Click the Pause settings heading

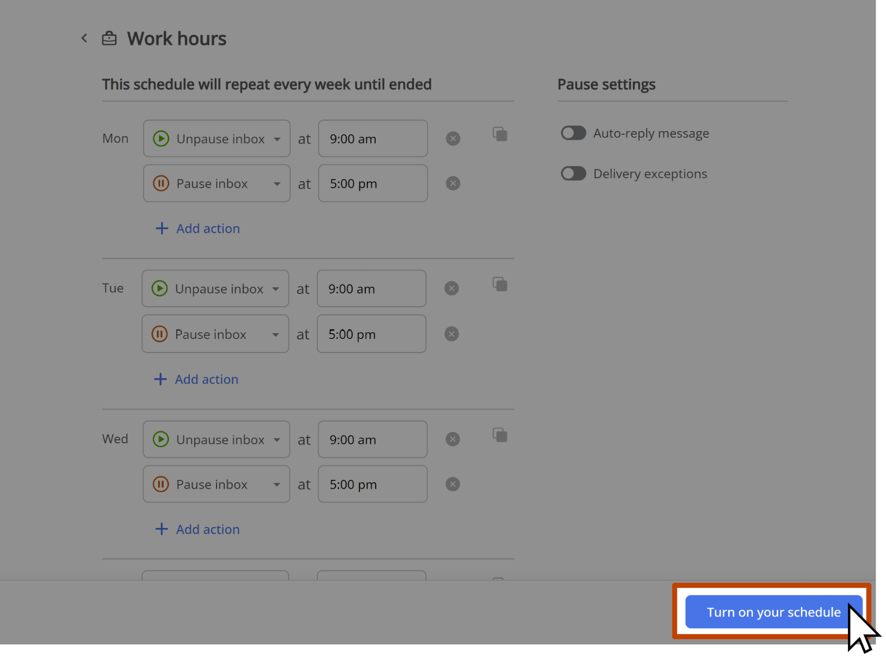point(606,85)
